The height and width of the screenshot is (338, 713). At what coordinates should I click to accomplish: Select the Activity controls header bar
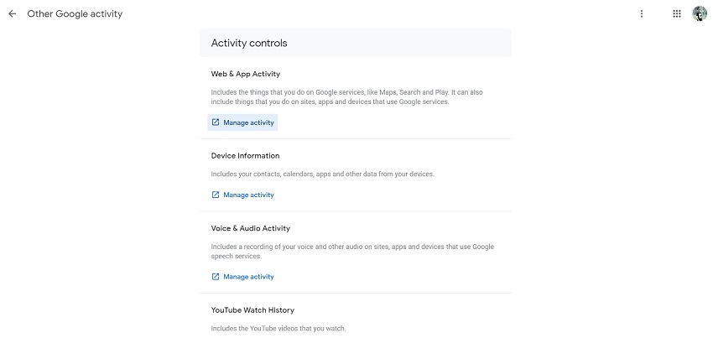[x=355, y=43]
